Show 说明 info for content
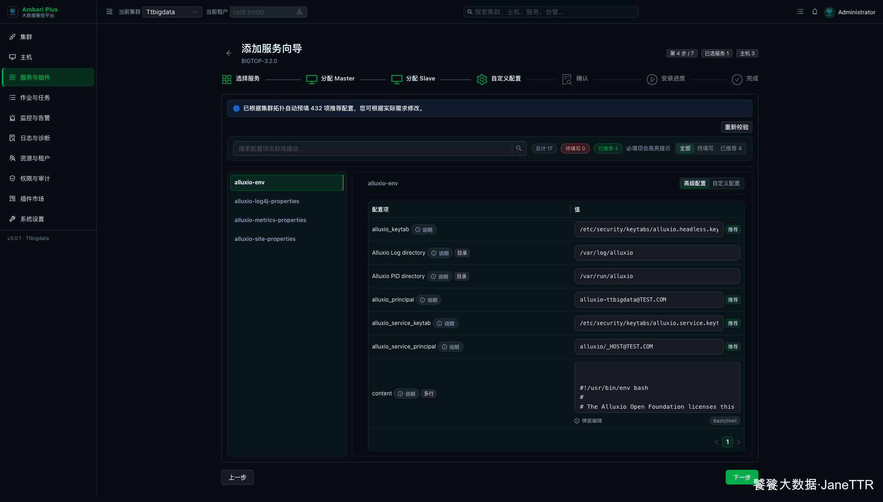This screenshot has width=883, height=502. (x=407, y=394)
